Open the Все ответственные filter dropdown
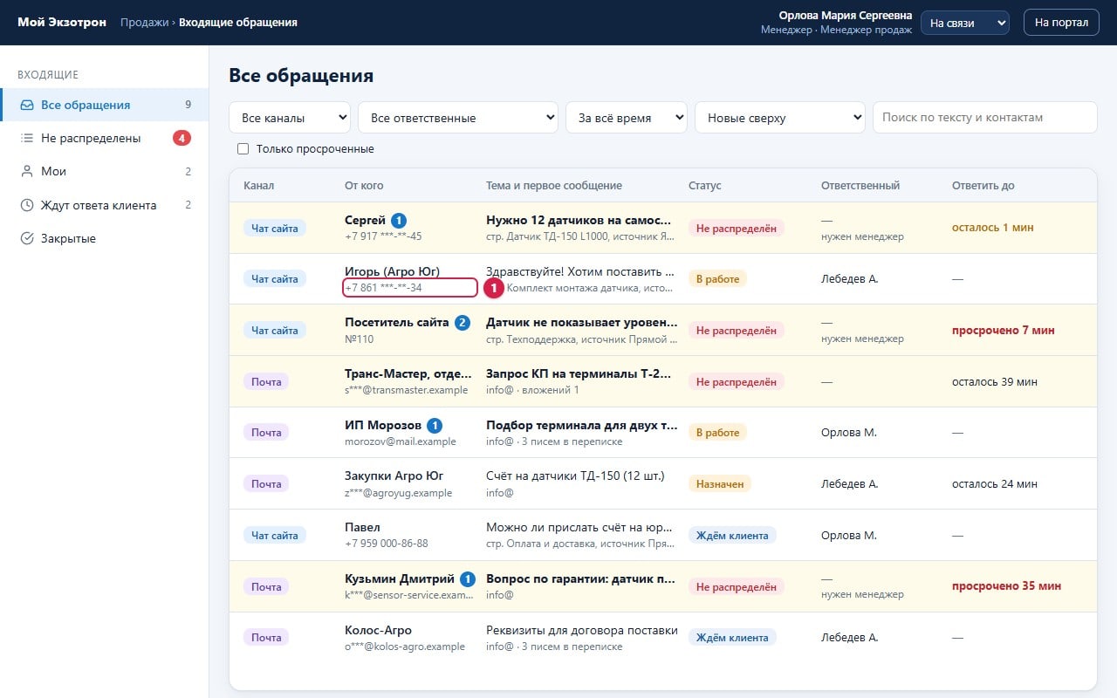The height and width of the screenshot is (698, 1117). click(458, 118)
